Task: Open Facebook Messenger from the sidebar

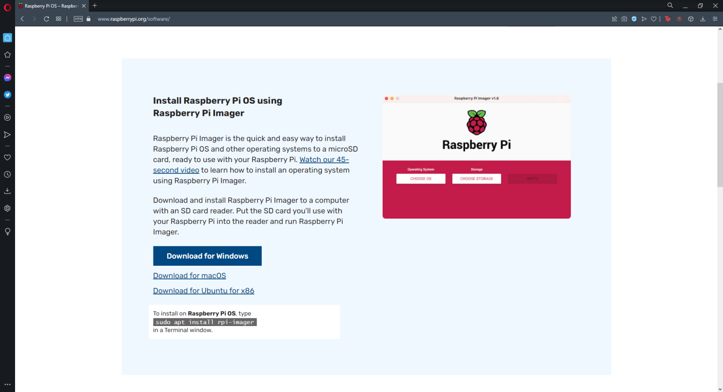Action: 7,77
